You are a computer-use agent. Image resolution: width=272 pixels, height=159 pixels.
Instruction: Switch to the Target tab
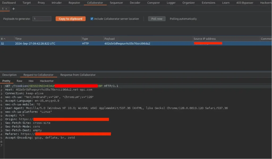[x=27, y=3]
